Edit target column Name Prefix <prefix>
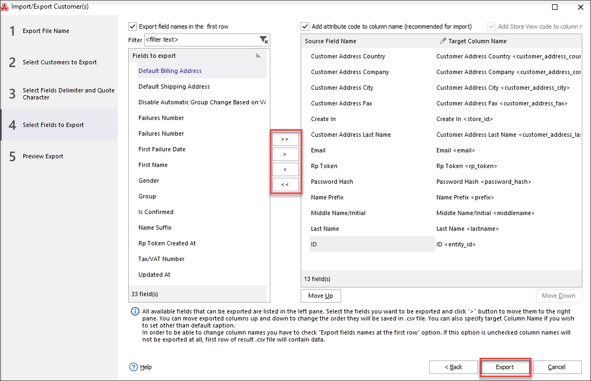This screenshot has width=591, height=381. [465, 197]
